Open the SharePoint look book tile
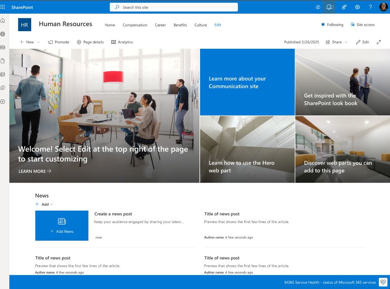This screenshot has width=390, height=289. (x=342, y=82)
